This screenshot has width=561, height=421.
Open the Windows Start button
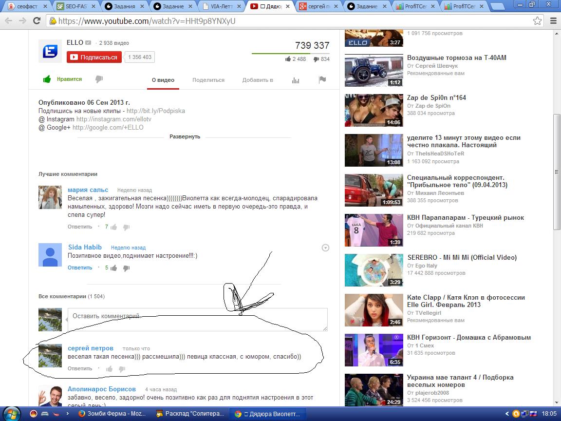[12, 414]
